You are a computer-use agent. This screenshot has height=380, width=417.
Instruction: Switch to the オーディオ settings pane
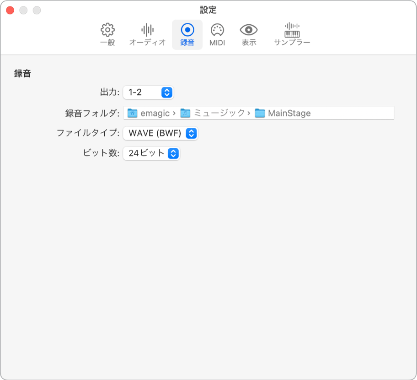pos(146,34)
